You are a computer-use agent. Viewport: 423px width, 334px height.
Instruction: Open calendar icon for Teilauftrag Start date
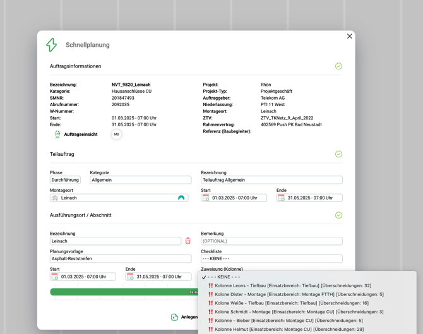click(x=206, y=198)
